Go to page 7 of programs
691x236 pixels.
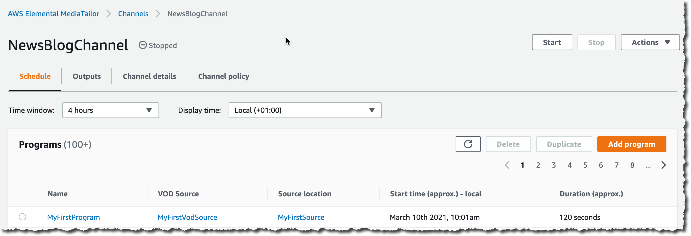tap(616, 165)
